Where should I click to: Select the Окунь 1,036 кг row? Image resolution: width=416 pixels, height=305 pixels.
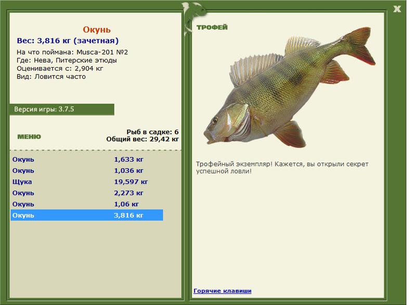click(x=87, y=170)
